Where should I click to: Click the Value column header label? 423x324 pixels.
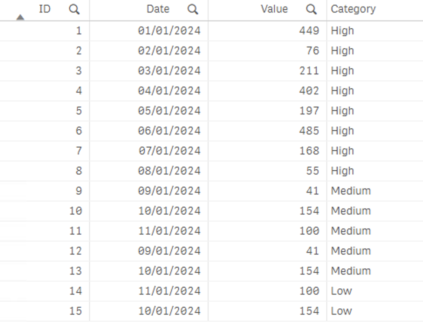pyautogui.click(x=274, y=9)
